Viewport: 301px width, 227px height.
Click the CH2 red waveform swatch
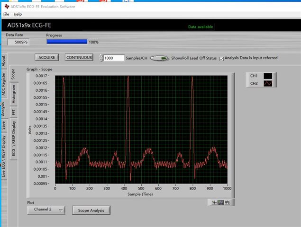tap(268, 83)
